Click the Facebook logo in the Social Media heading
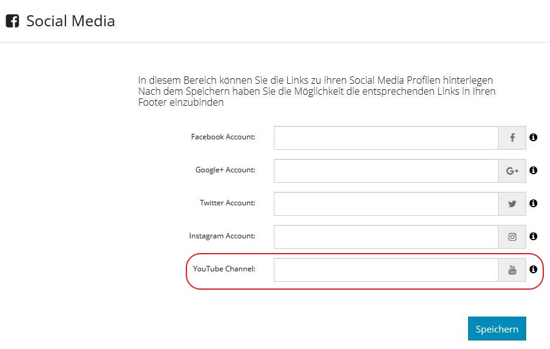Image resolution: width=550 pixels, height=349 pixels. (12, 21)
